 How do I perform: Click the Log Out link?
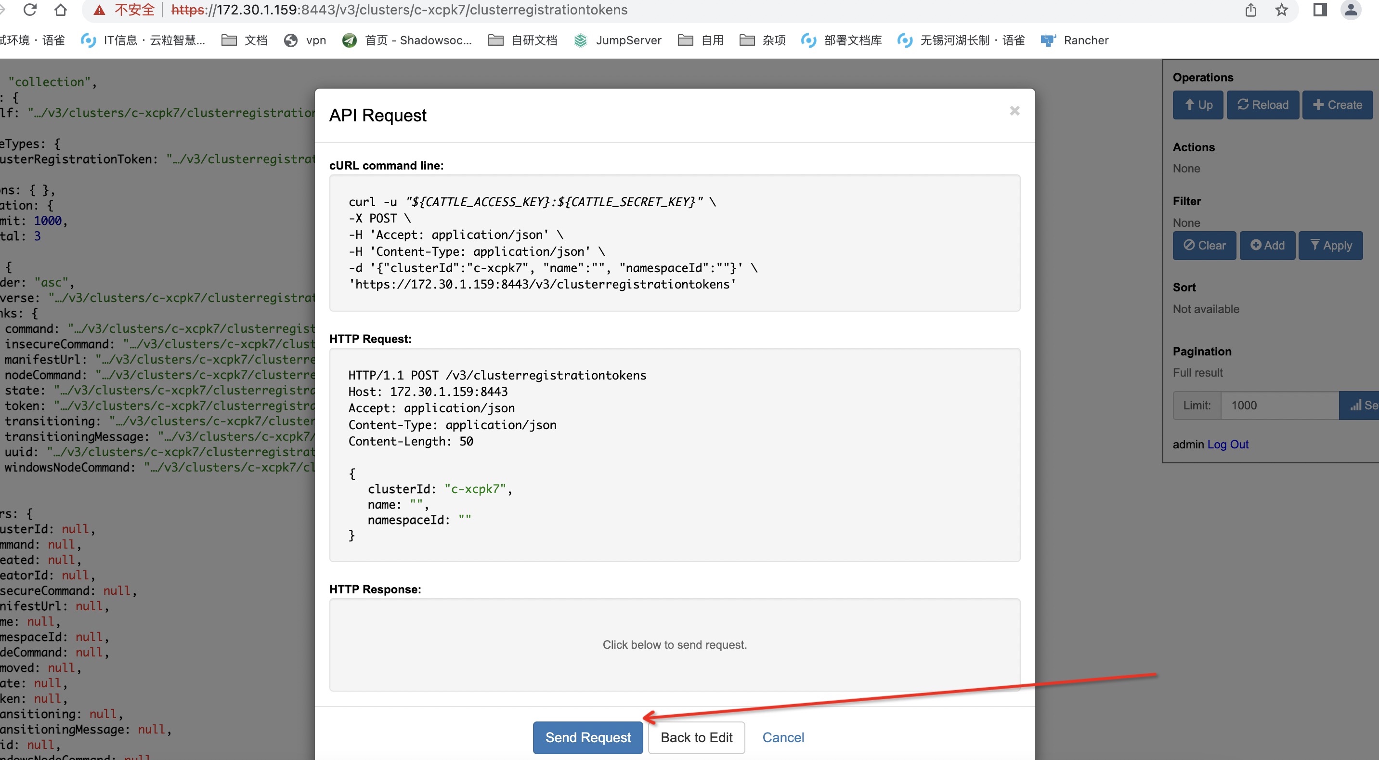[x=1227, y=444]
